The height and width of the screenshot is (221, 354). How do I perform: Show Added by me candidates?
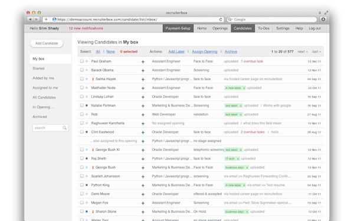43,78
